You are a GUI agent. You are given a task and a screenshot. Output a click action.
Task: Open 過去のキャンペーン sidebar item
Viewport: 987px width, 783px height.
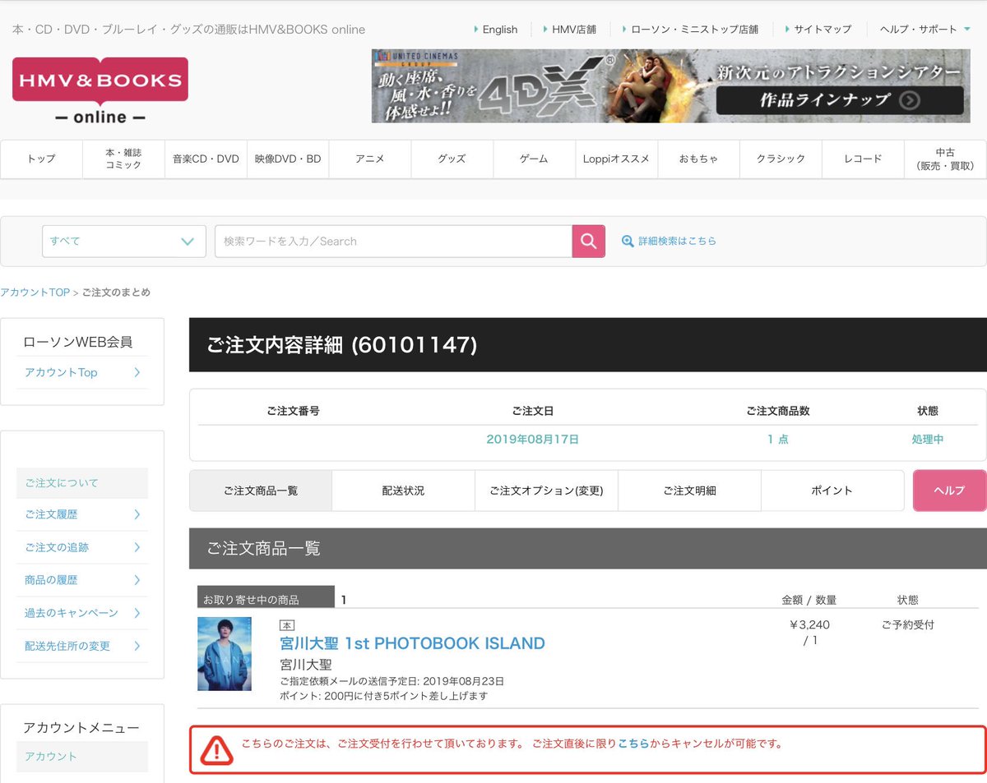pyautogui.click(x=82, y=613)
